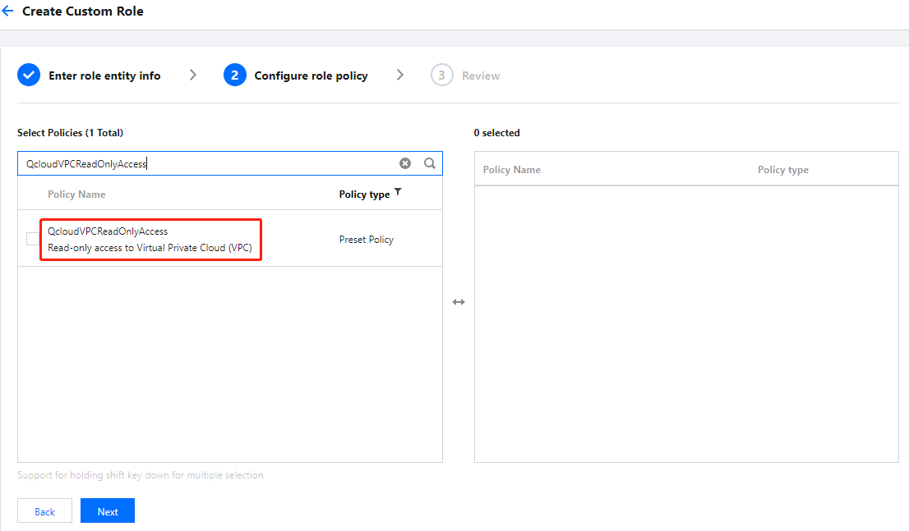The image size is (909, 531).
Task: Click the chevron after Configure role policy
Action: click(x=400, y=76)
